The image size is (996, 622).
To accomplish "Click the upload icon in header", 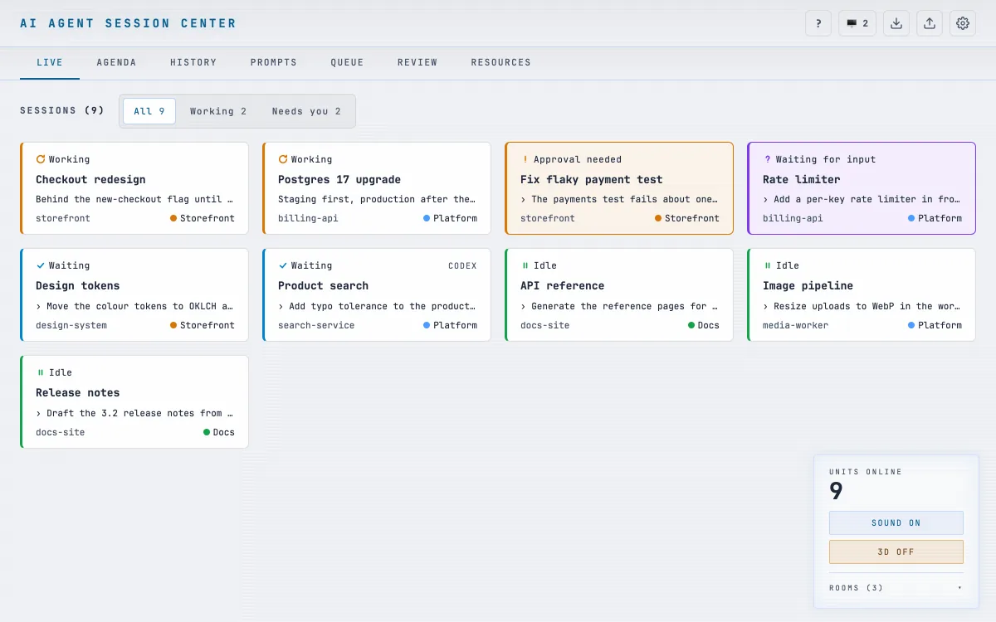I will 930,23.
